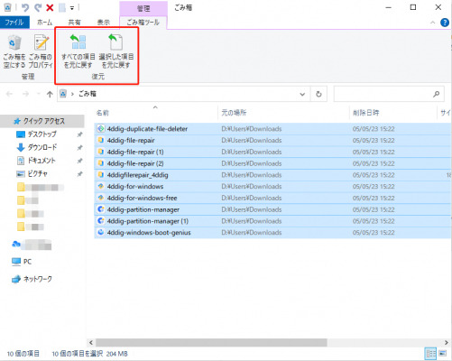Sort by the 削除日時 column header
Image resolution: width=452 pixels, height=361 pixels.
[366, 113]
